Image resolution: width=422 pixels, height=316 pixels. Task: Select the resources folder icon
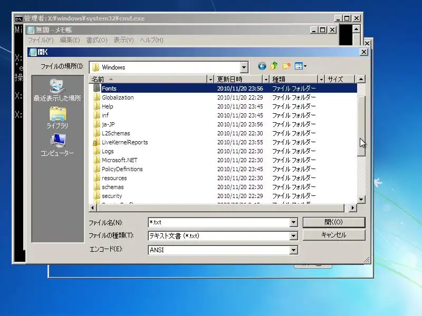(97, 178)
